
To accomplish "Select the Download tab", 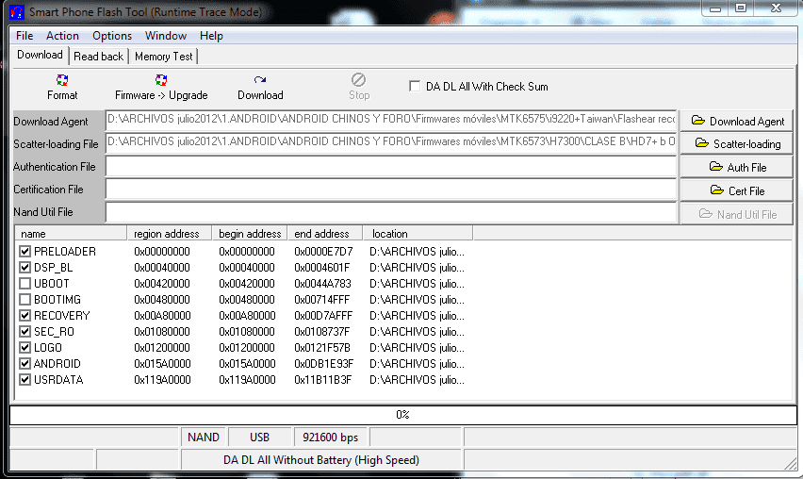I will (x=40, y=55).
